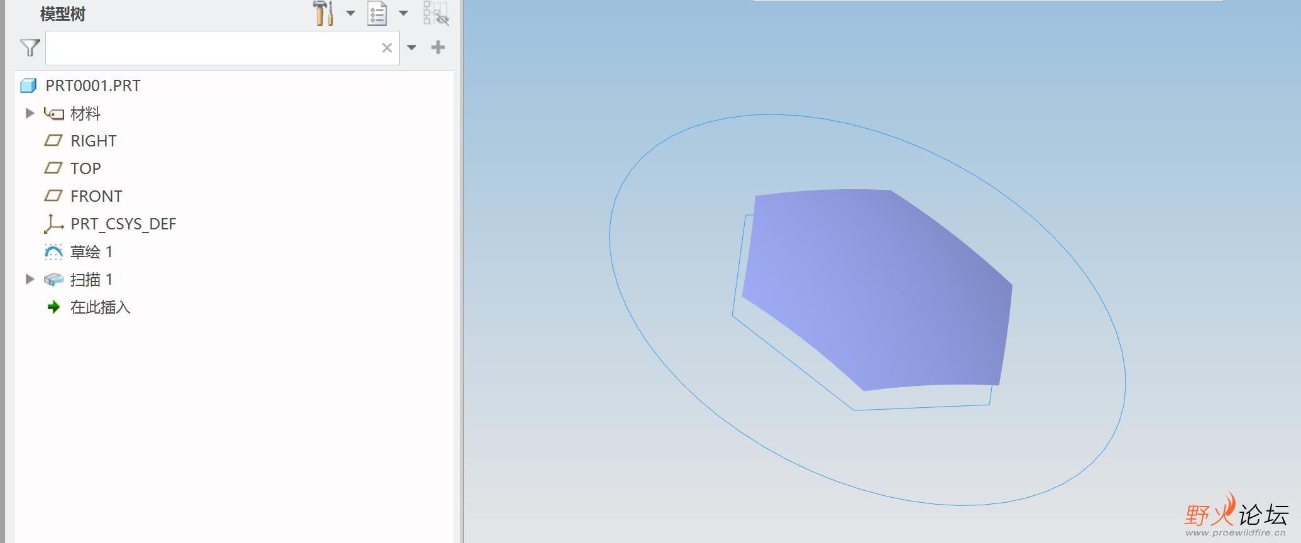Click the 扫描 1 sweep feature icon
The image size is (1301, 543).
54,280
